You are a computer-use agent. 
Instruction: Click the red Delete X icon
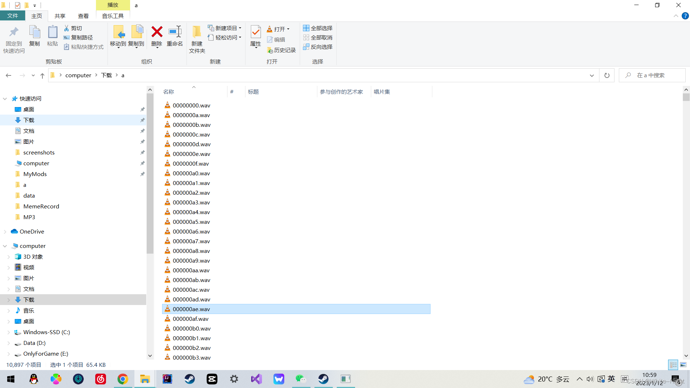click(157, 32)
